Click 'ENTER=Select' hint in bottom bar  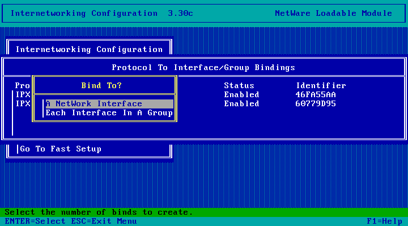[35, 221]
